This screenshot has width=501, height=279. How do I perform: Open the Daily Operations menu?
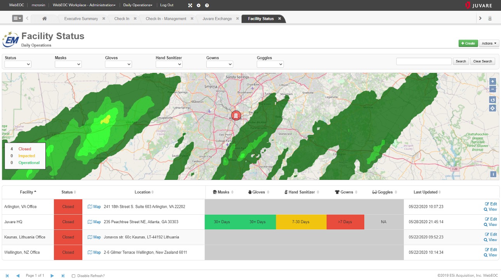pos(138,5)
